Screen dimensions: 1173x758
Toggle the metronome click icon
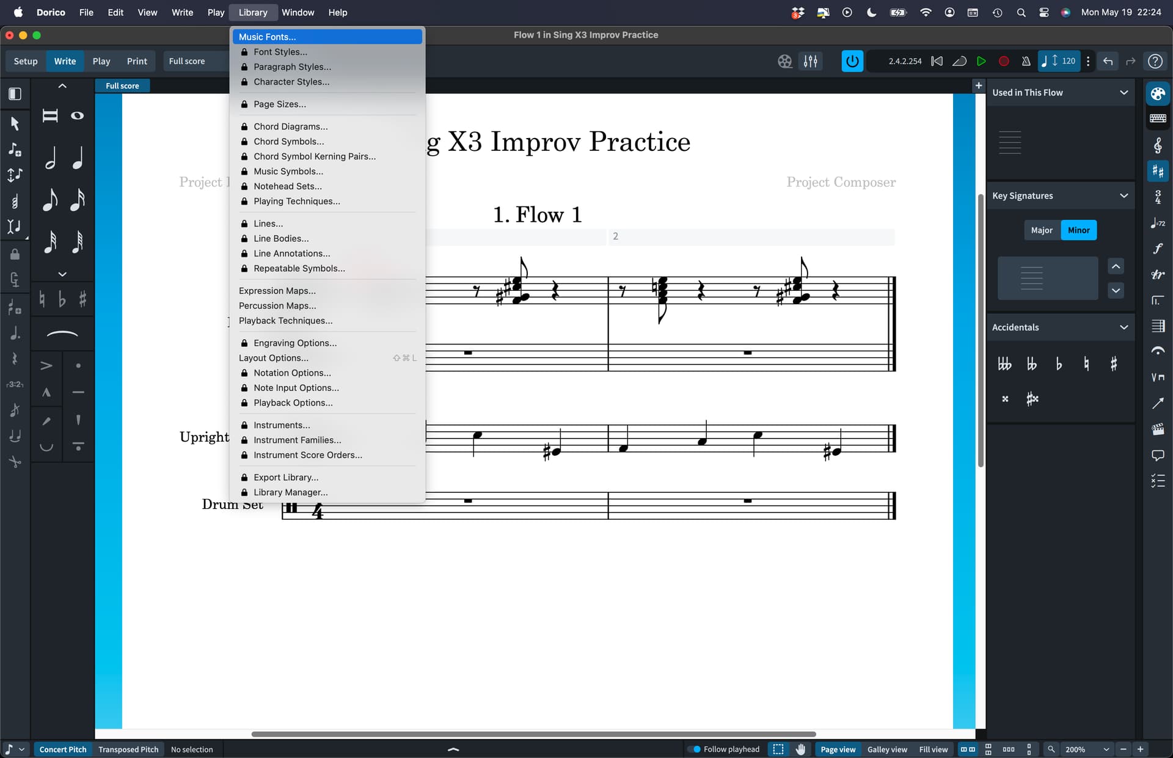pyautogui.click(x=1026, y=61)
